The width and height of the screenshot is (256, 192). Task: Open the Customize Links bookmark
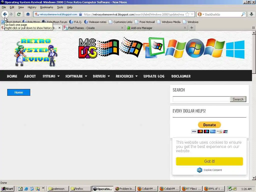121,22
